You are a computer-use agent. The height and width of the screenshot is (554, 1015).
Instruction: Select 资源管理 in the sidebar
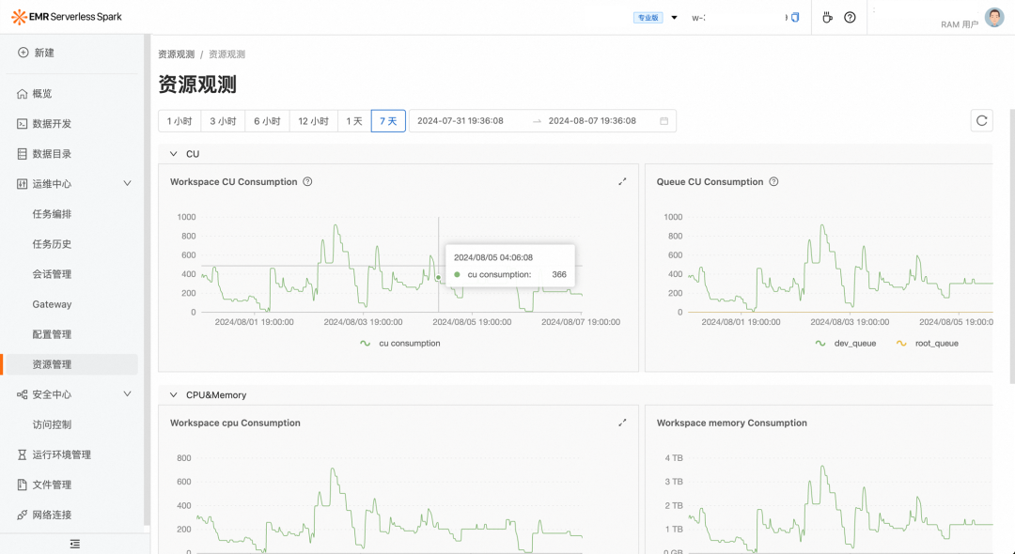point(72,364)
